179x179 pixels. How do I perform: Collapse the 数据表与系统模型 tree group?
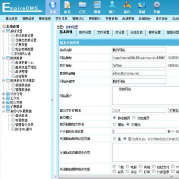(3, 81)
